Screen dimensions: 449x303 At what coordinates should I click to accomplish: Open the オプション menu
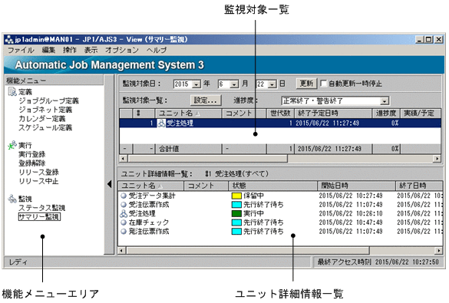click(122, 50)
